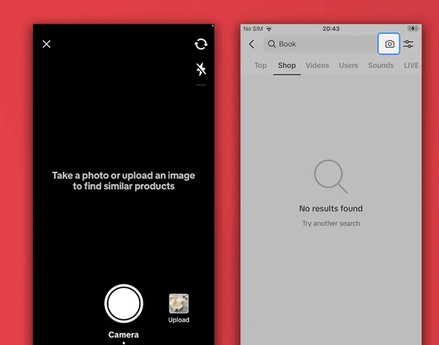The height and width of the screenshot is (345, 439).
Task: Open the search filters slider icon
Action: (408, 44)
